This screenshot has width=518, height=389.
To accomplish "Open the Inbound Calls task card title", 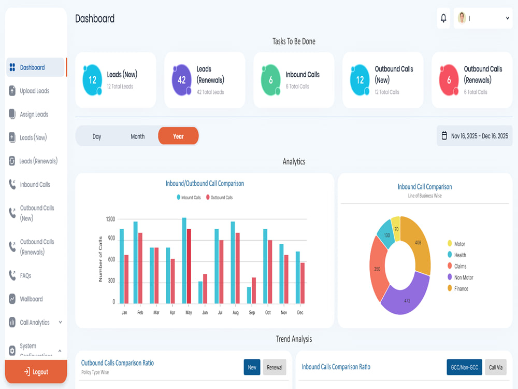I will tap(303, 74).
